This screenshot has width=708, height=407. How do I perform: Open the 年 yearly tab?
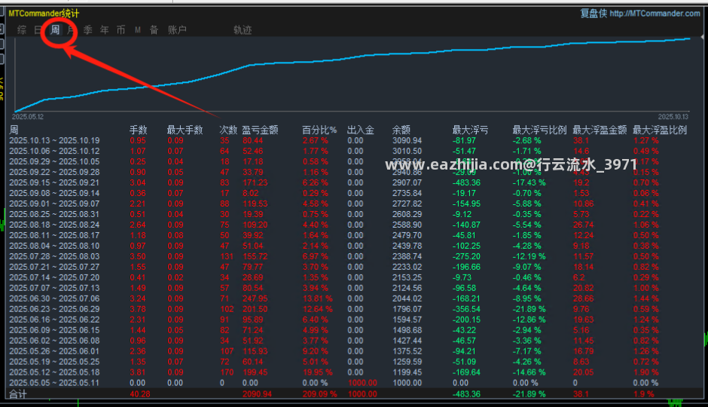pos(104,30)
